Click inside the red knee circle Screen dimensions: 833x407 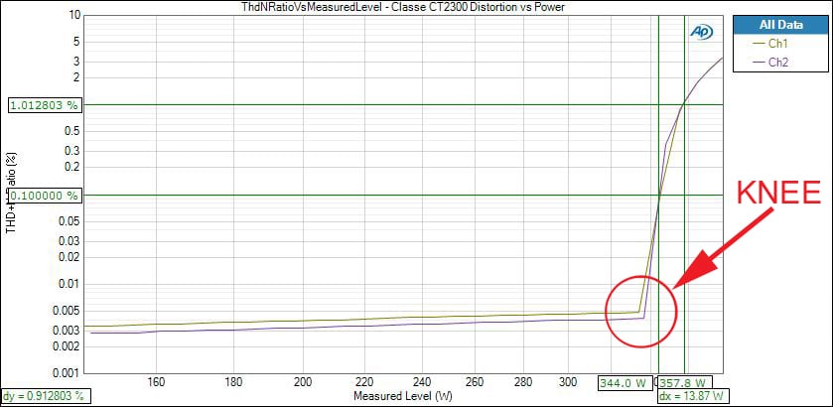(x=640, y=311)
